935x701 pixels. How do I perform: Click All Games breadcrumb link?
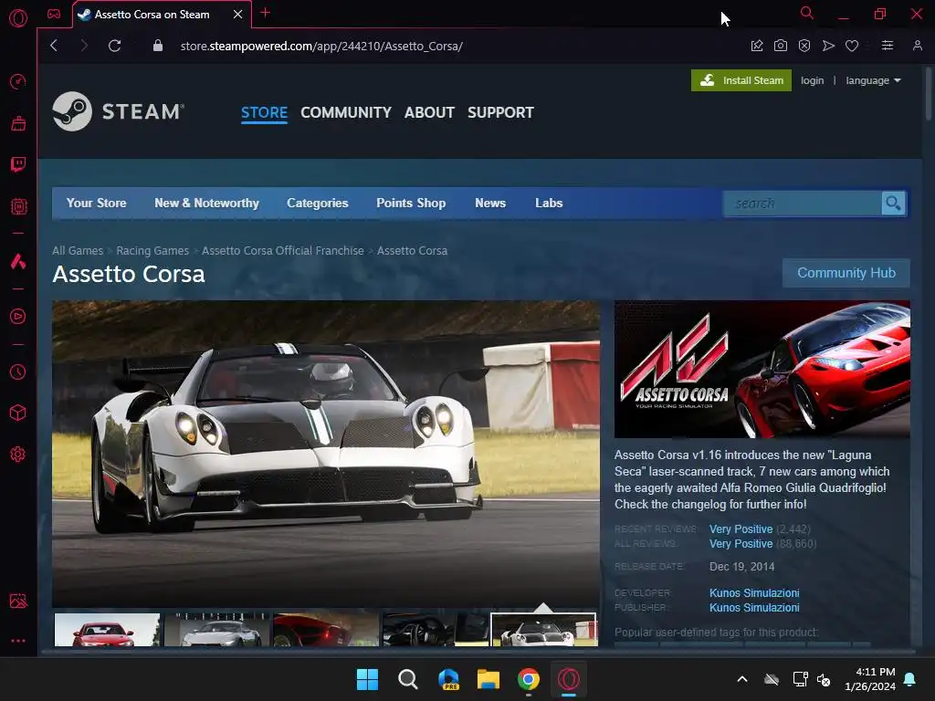[x=78, y=251]
